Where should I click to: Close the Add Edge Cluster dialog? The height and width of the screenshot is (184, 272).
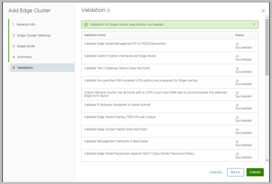(x=263, y=11)
